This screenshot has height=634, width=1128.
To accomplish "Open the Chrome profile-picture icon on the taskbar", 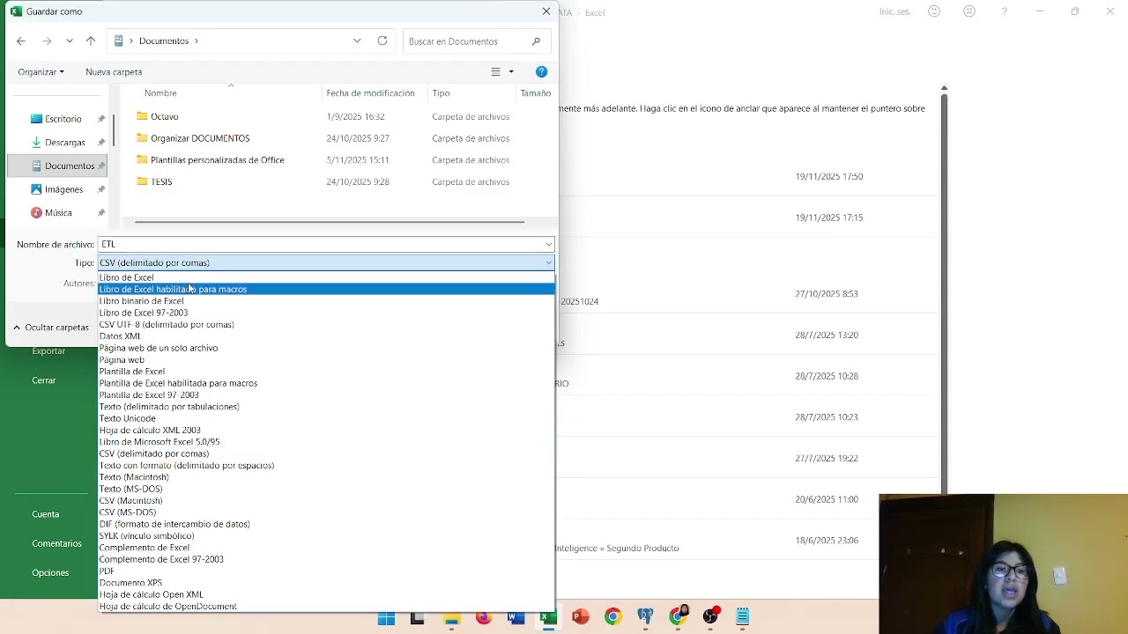I will [679, 616].
